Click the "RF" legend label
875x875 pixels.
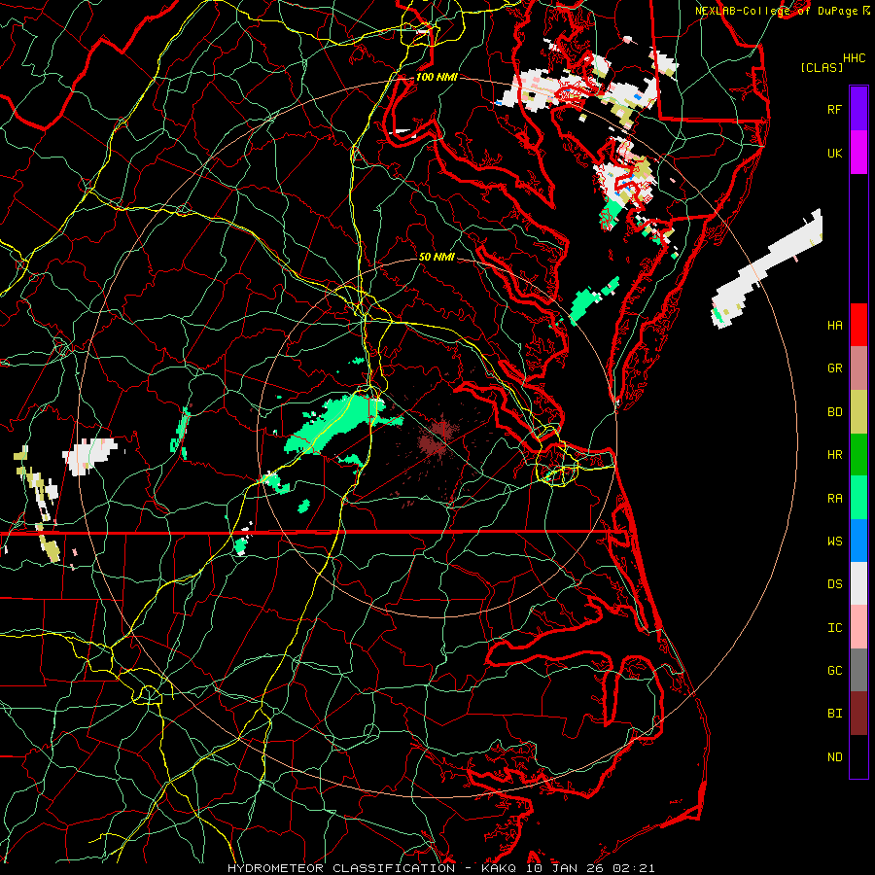pyautogui.click(x=834, y=109)
